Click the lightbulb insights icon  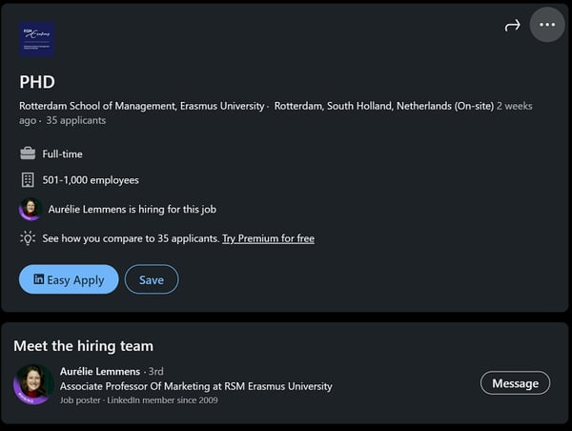[x=28, y=238]
